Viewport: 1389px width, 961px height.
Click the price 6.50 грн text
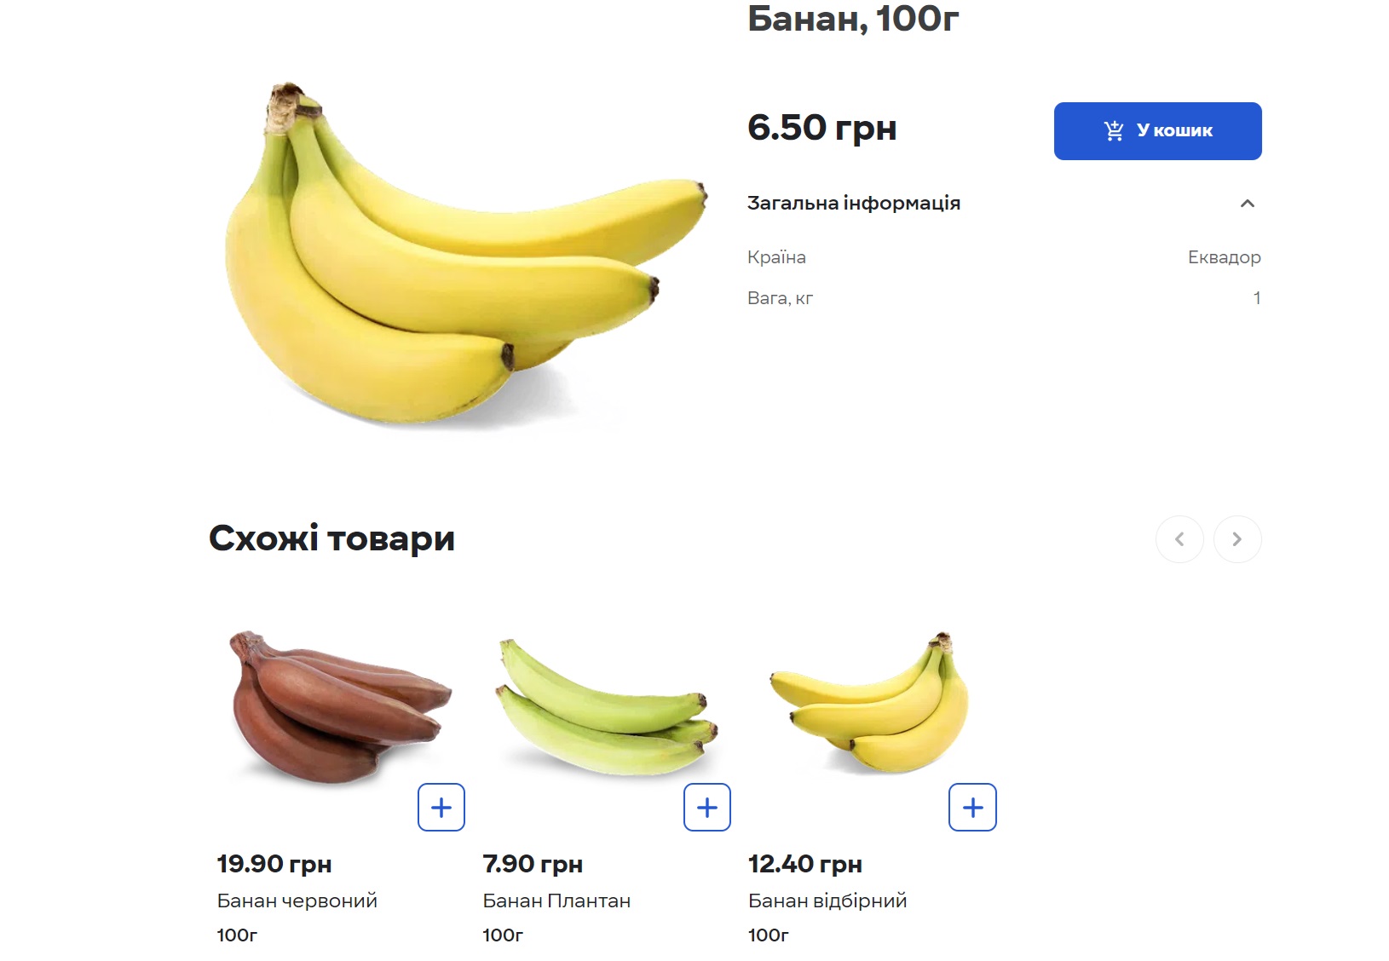click(821, 128)
